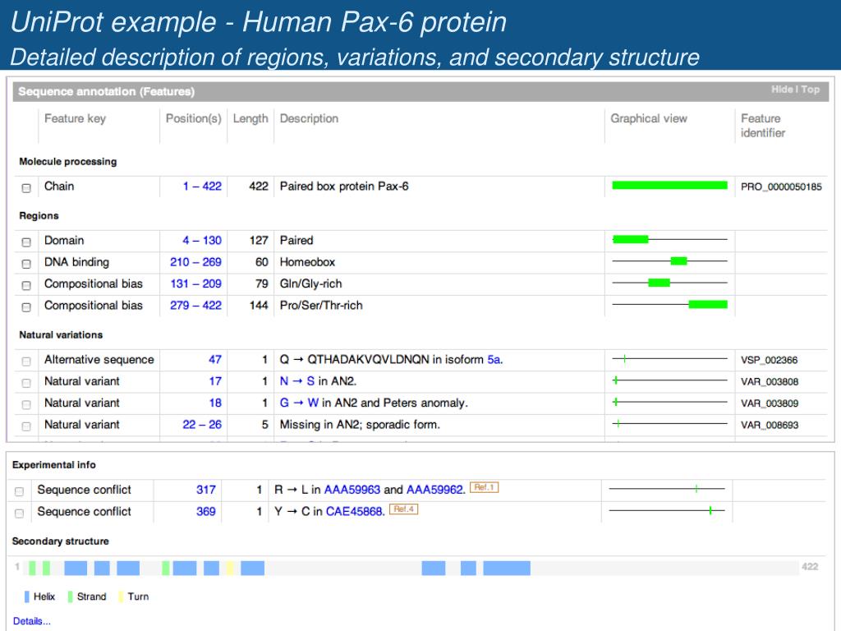Select the VAR_003808 identifier
This screenshot has width=841, height=631.
(x=770, y=381)
